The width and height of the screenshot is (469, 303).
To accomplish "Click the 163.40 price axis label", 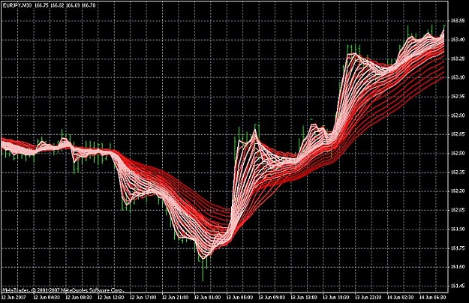I will [458, 40].
